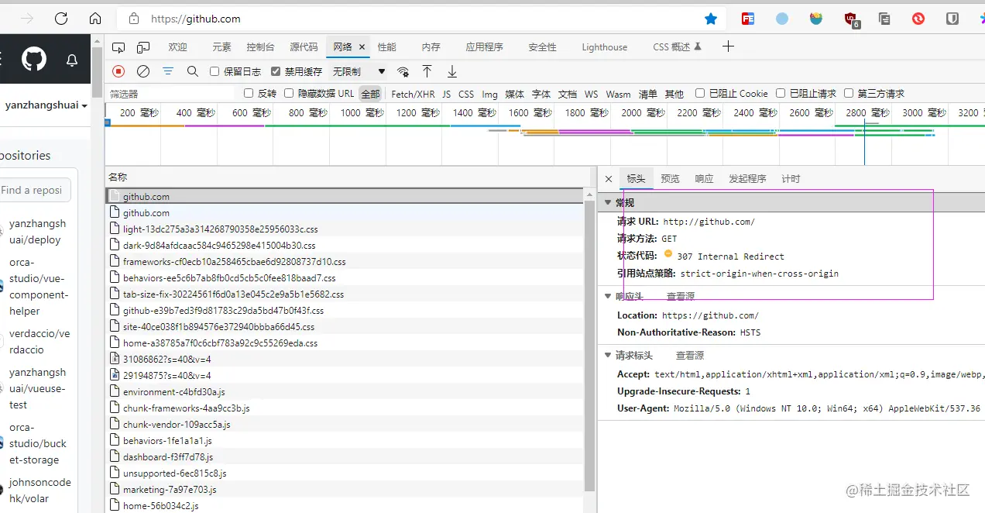Open the uBlock Origin extension icon

[x=851, y=19]
